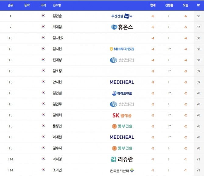Click the SK텔레콤 sponsor logo
The width and height of the screenshot is (204, 176).
[x=122, y=115]
